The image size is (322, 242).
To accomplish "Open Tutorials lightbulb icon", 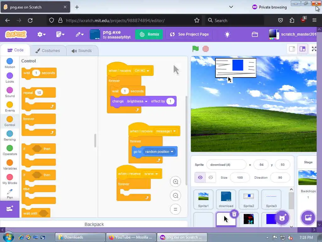I will 227,34.
